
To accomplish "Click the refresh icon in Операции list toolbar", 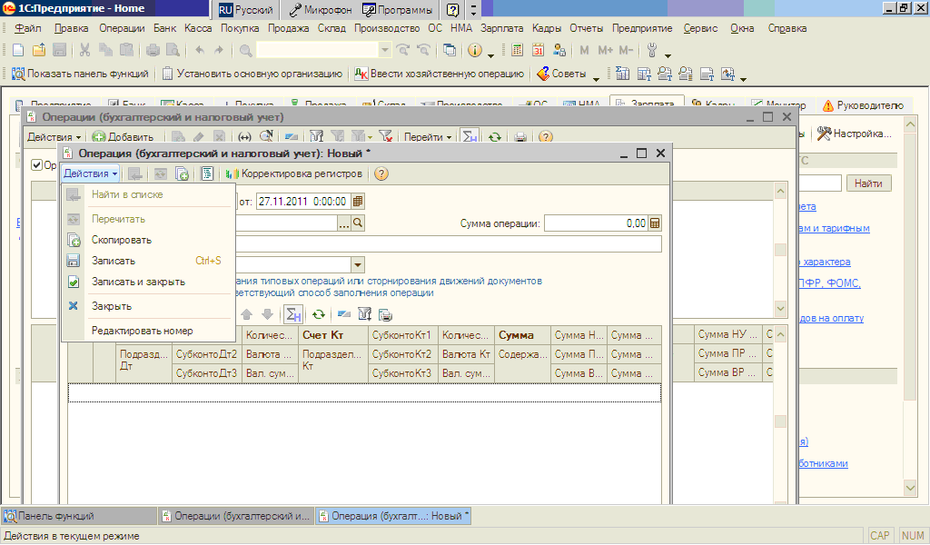I will [x=495, y=137].
